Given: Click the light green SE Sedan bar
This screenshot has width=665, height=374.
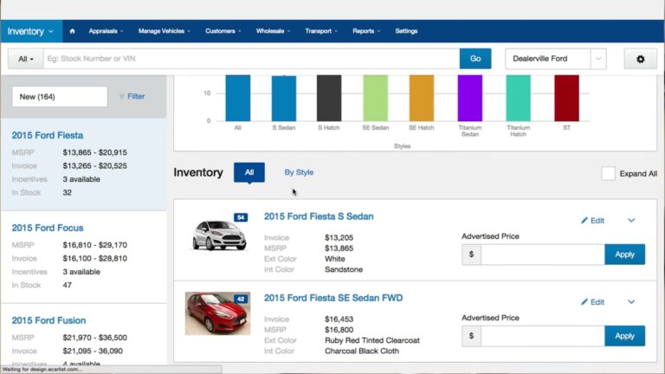Looking at the screenshot, I should pos(375,98).
